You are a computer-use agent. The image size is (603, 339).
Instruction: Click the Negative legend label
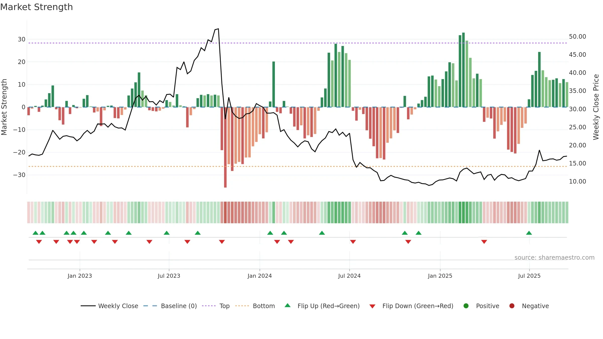[535, 306]
